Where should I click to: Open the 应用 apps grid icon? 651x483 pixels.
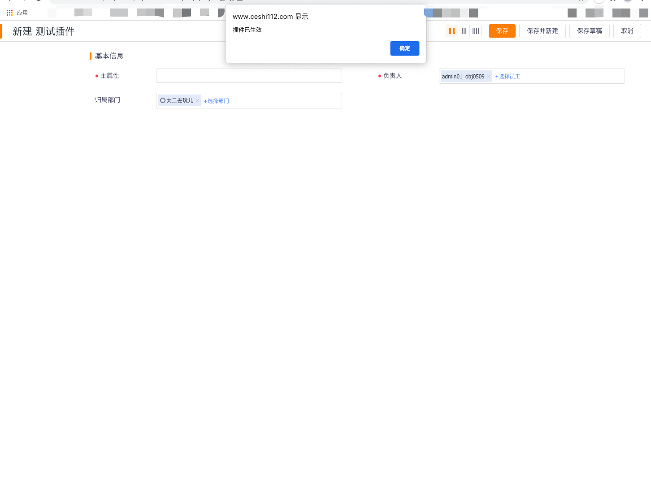9,13
